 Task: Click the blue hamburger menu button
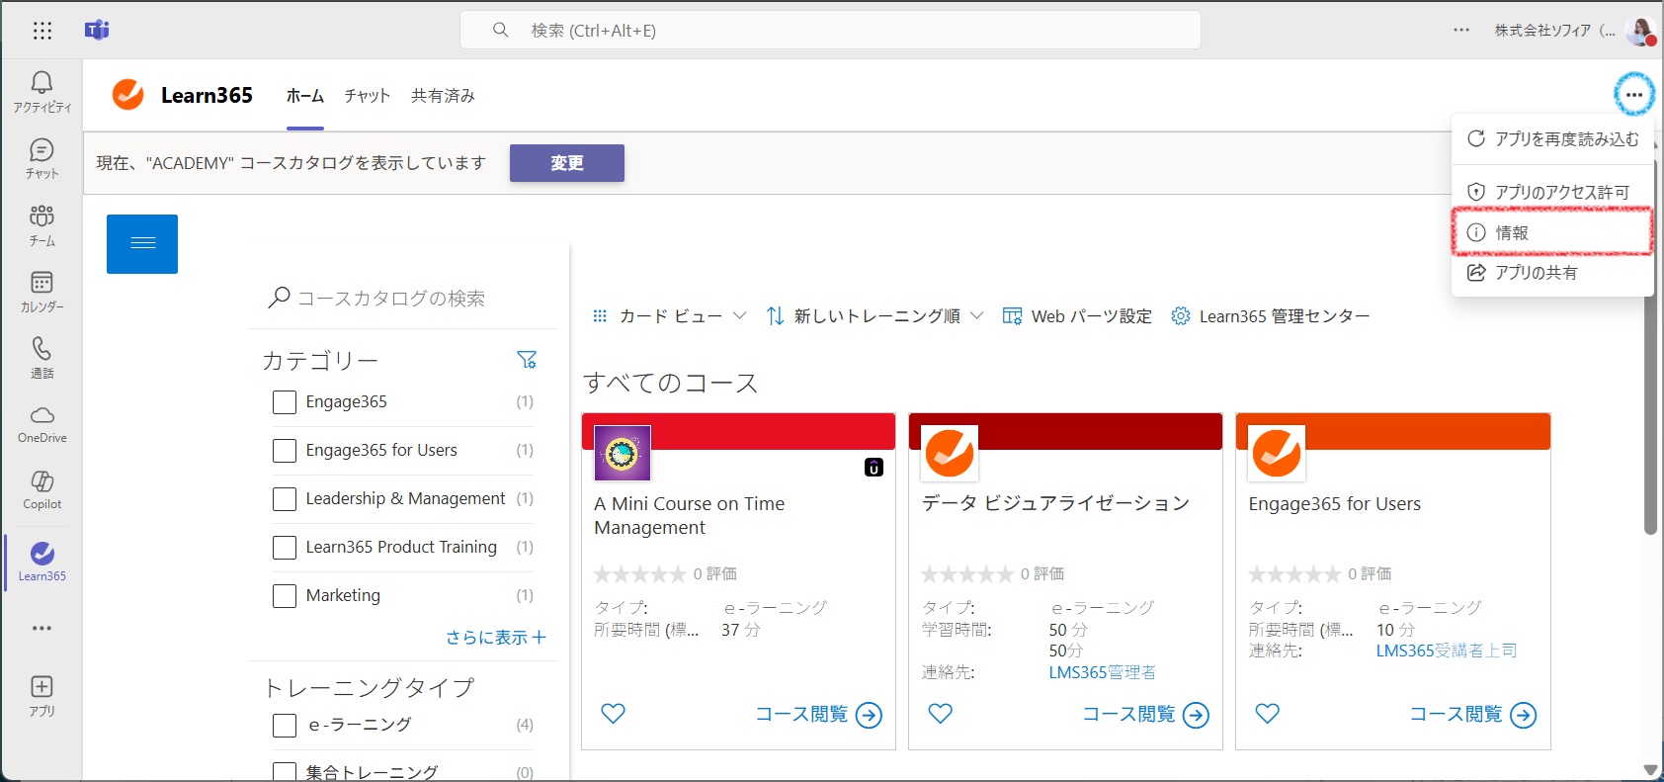[x=142, y=243]
